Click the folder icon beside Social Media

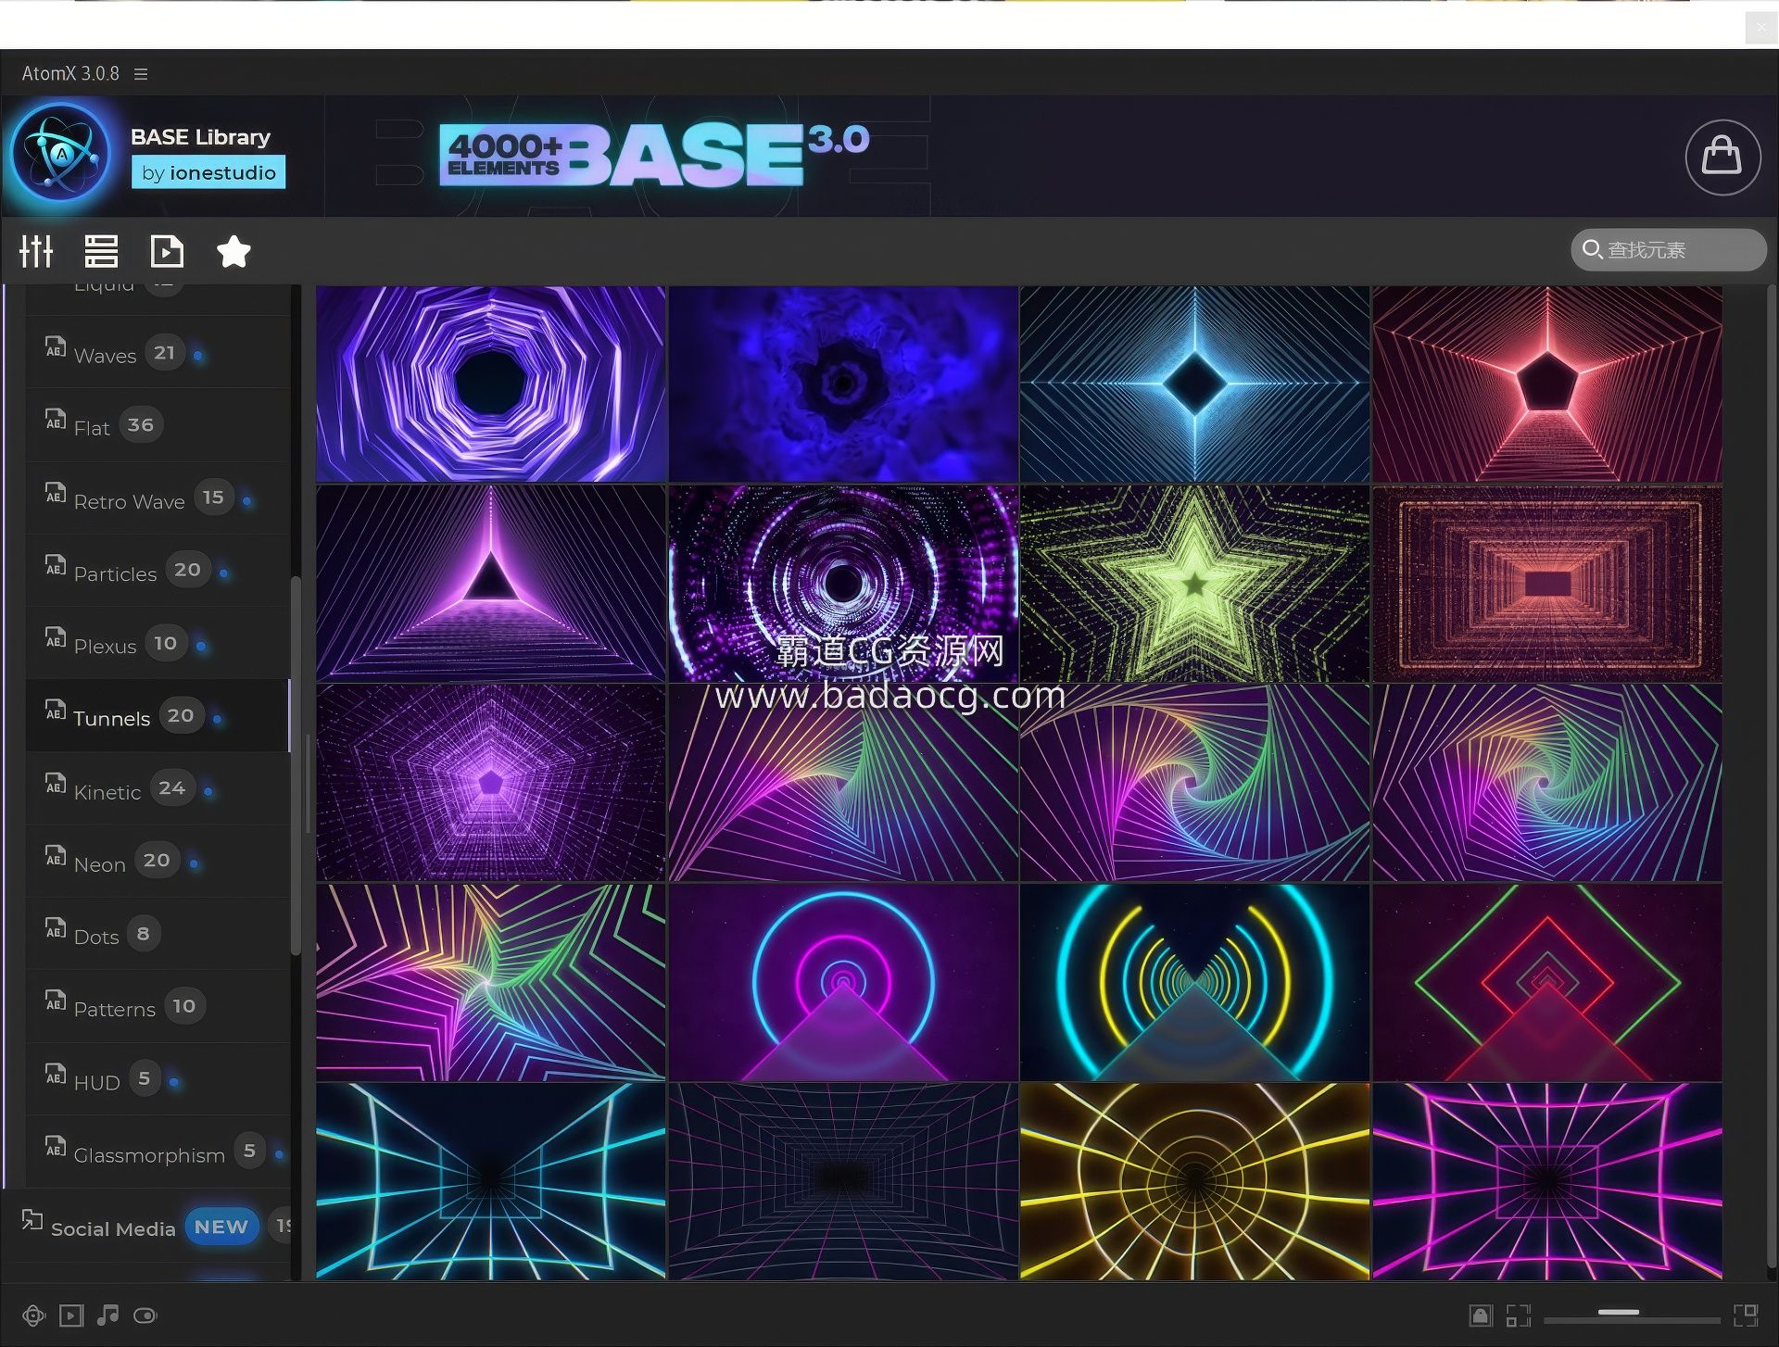(x=32, y=1220)
